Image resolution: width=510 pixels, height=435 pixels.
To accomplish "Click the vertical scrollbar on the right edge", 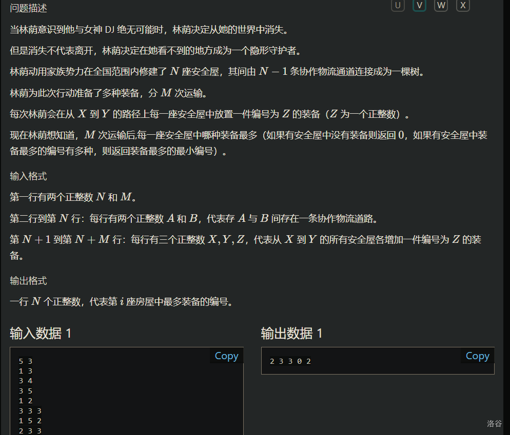I will (x=507, y=205).
